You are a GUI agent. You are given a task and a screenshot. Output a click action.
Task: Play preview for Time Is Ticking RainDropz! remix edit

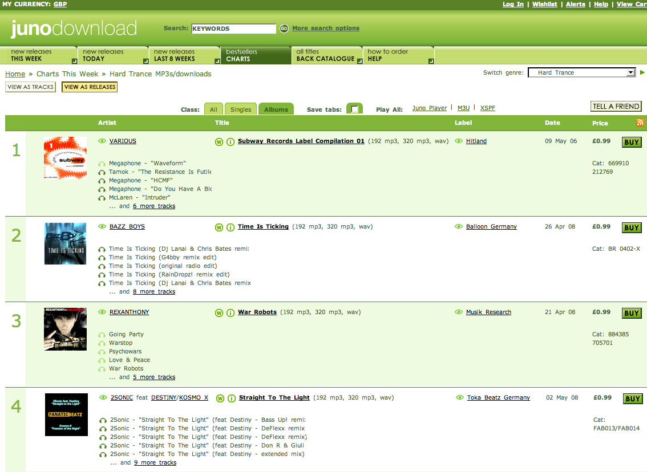[102, 275]
